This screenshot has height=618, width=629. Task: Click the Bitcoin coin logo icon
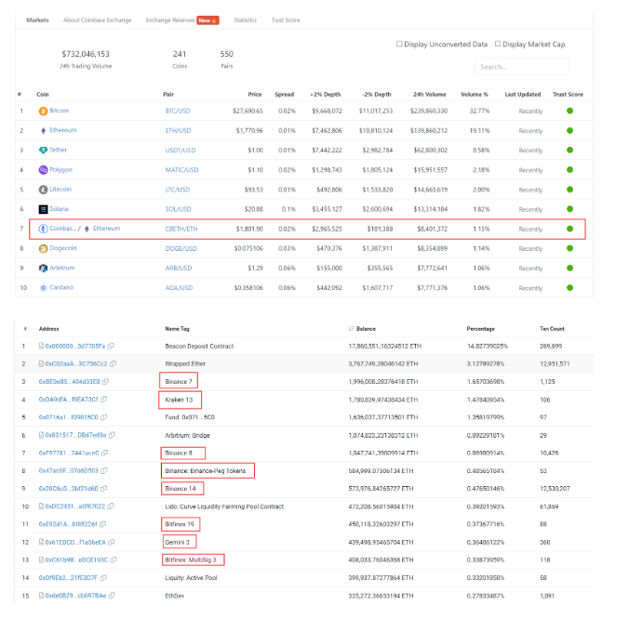(43, 111)
